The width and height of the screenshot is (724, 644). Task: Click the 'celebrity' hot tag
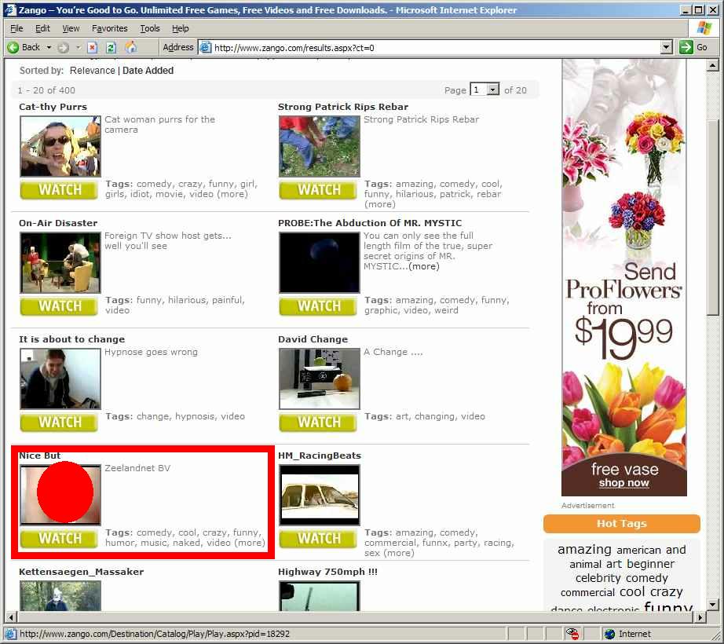tap(598, 578)
